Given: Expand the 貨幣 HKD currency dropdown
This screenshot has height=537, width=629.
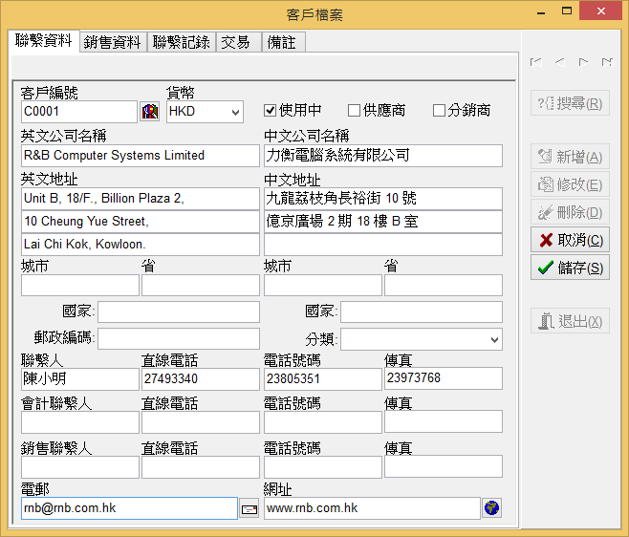Looking at the screenshot, I should pyautogui.click(x=235, y=112).
